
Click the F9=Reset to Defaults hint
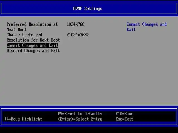point(80,114)
